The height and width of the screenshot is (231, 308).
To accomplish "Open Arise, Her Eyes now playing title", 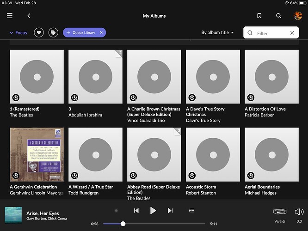I will pos(43,213).
